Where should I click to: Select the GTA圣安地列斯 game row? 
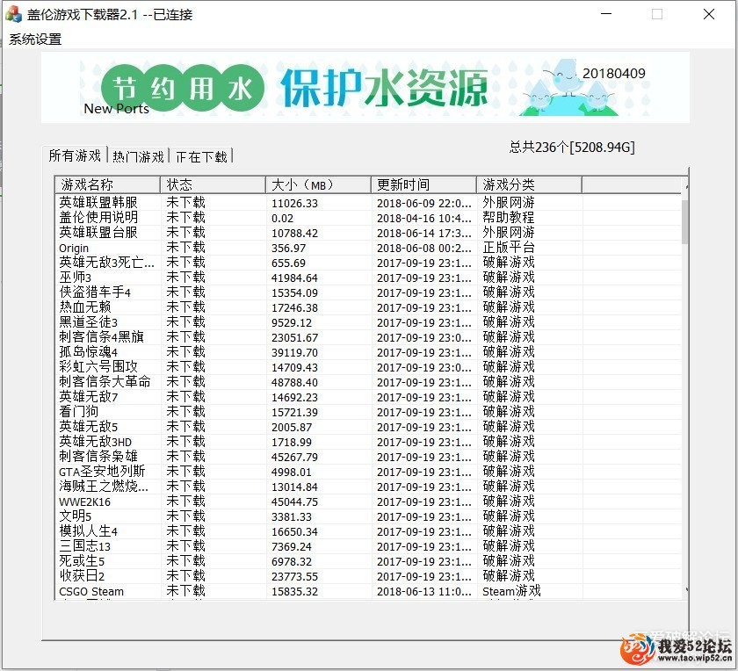(368, 472)
